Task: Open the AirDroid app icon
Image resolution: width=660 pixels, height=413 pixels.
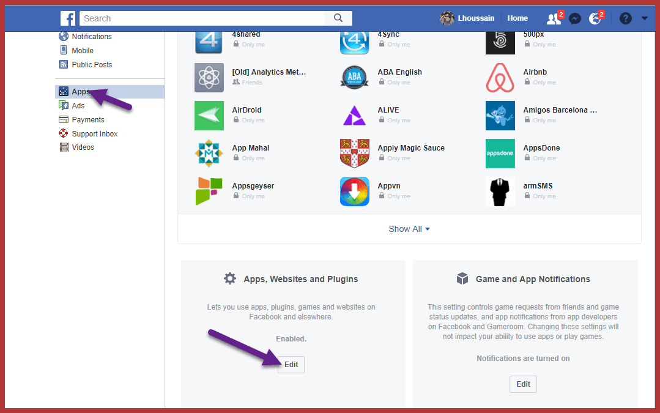Action: (x=209, y=116)
